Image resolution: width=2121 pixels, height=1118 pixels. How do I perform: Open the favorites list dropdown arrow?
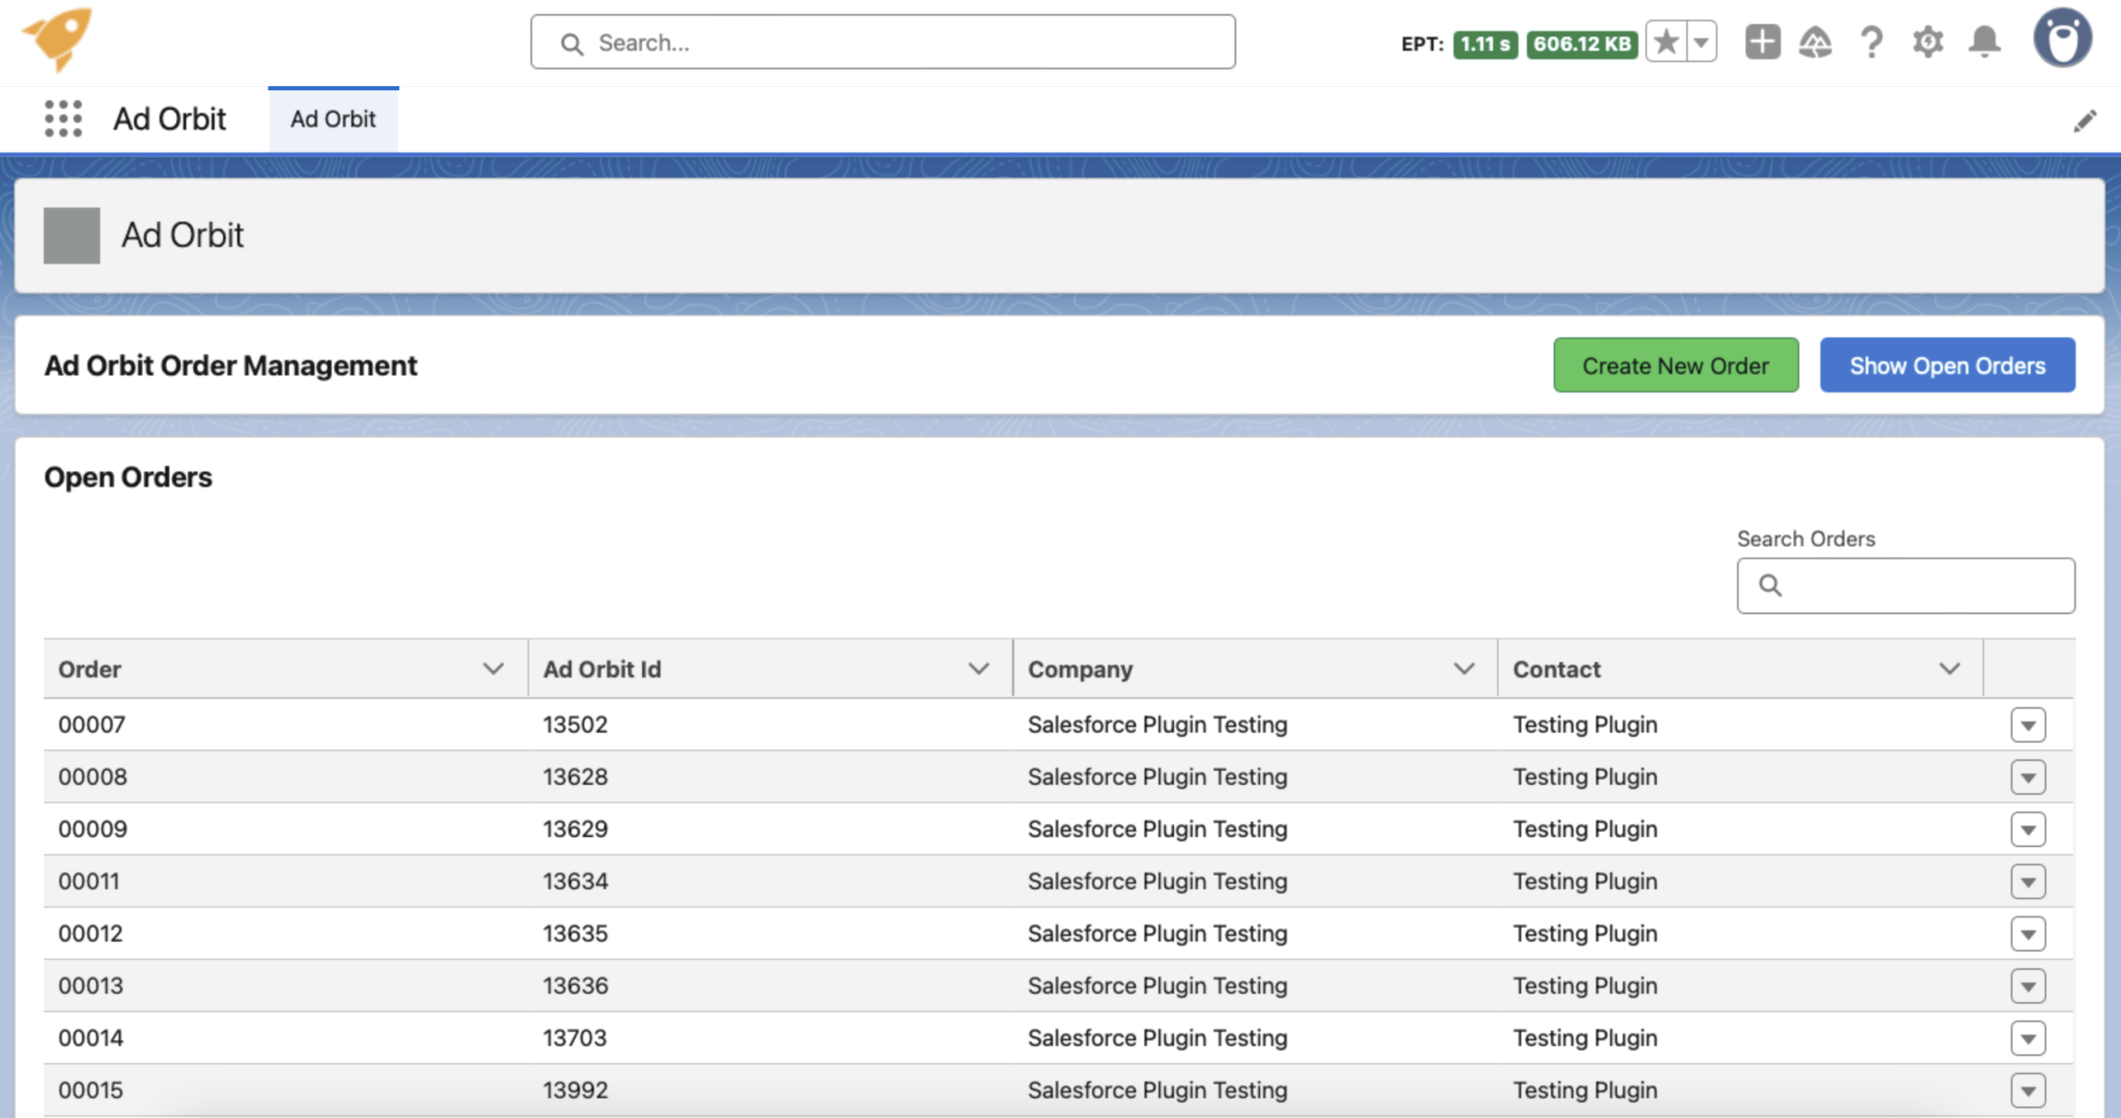[x=1702, y=42]
